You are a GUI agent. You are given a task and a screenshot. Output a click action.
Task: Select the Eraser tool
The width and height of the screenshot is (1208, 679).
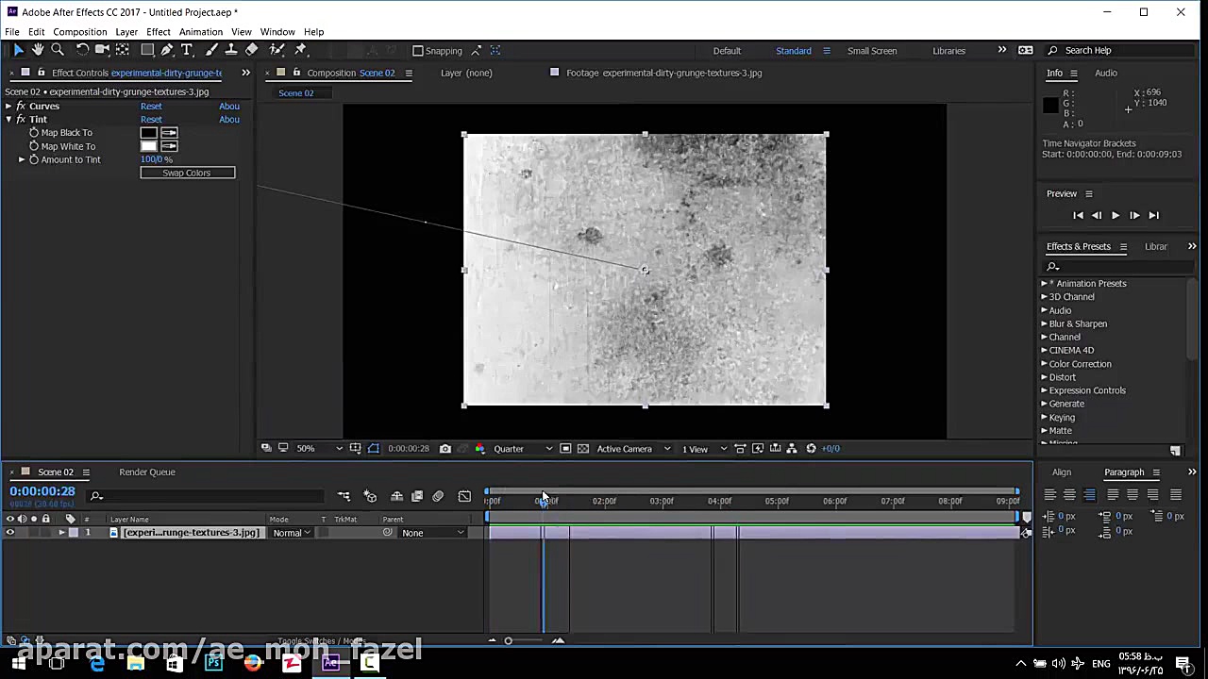point(252,50)
